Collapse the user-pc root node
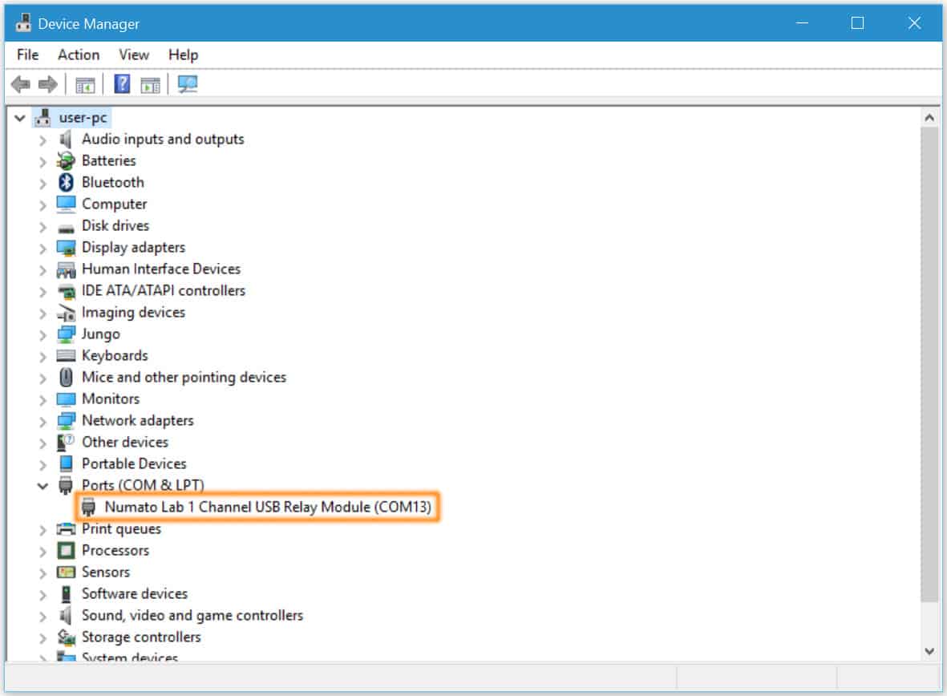Image resolution: width=947 pixels, height=696 pixels. (x=20, y=118)
